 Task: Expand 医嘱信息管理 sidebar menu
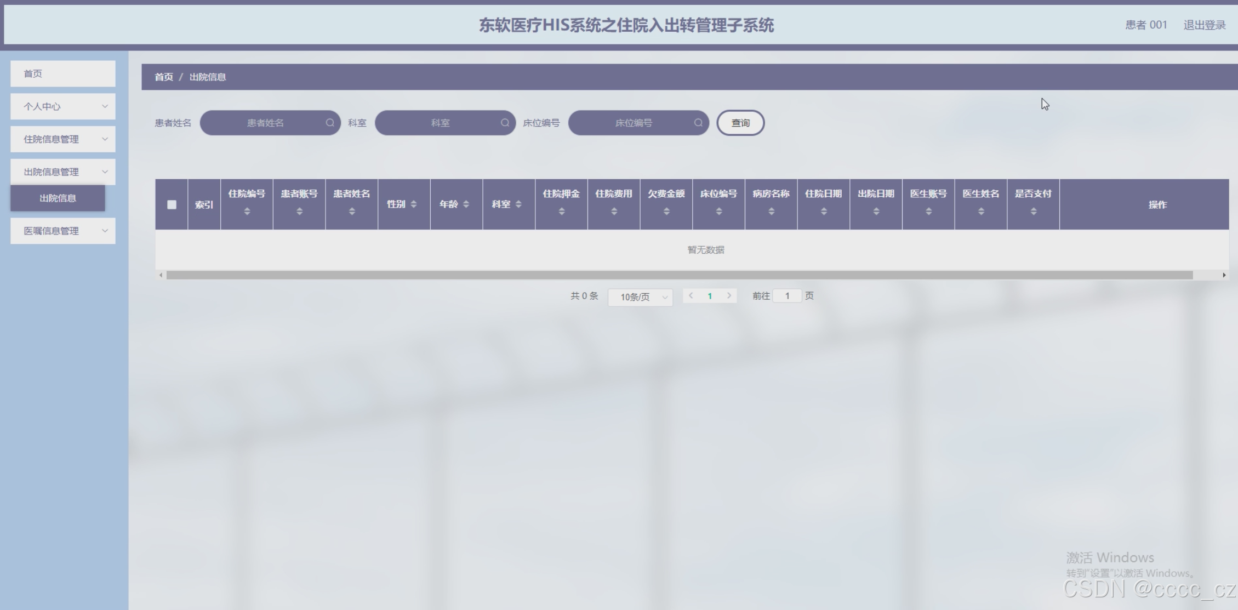point(62,231)
